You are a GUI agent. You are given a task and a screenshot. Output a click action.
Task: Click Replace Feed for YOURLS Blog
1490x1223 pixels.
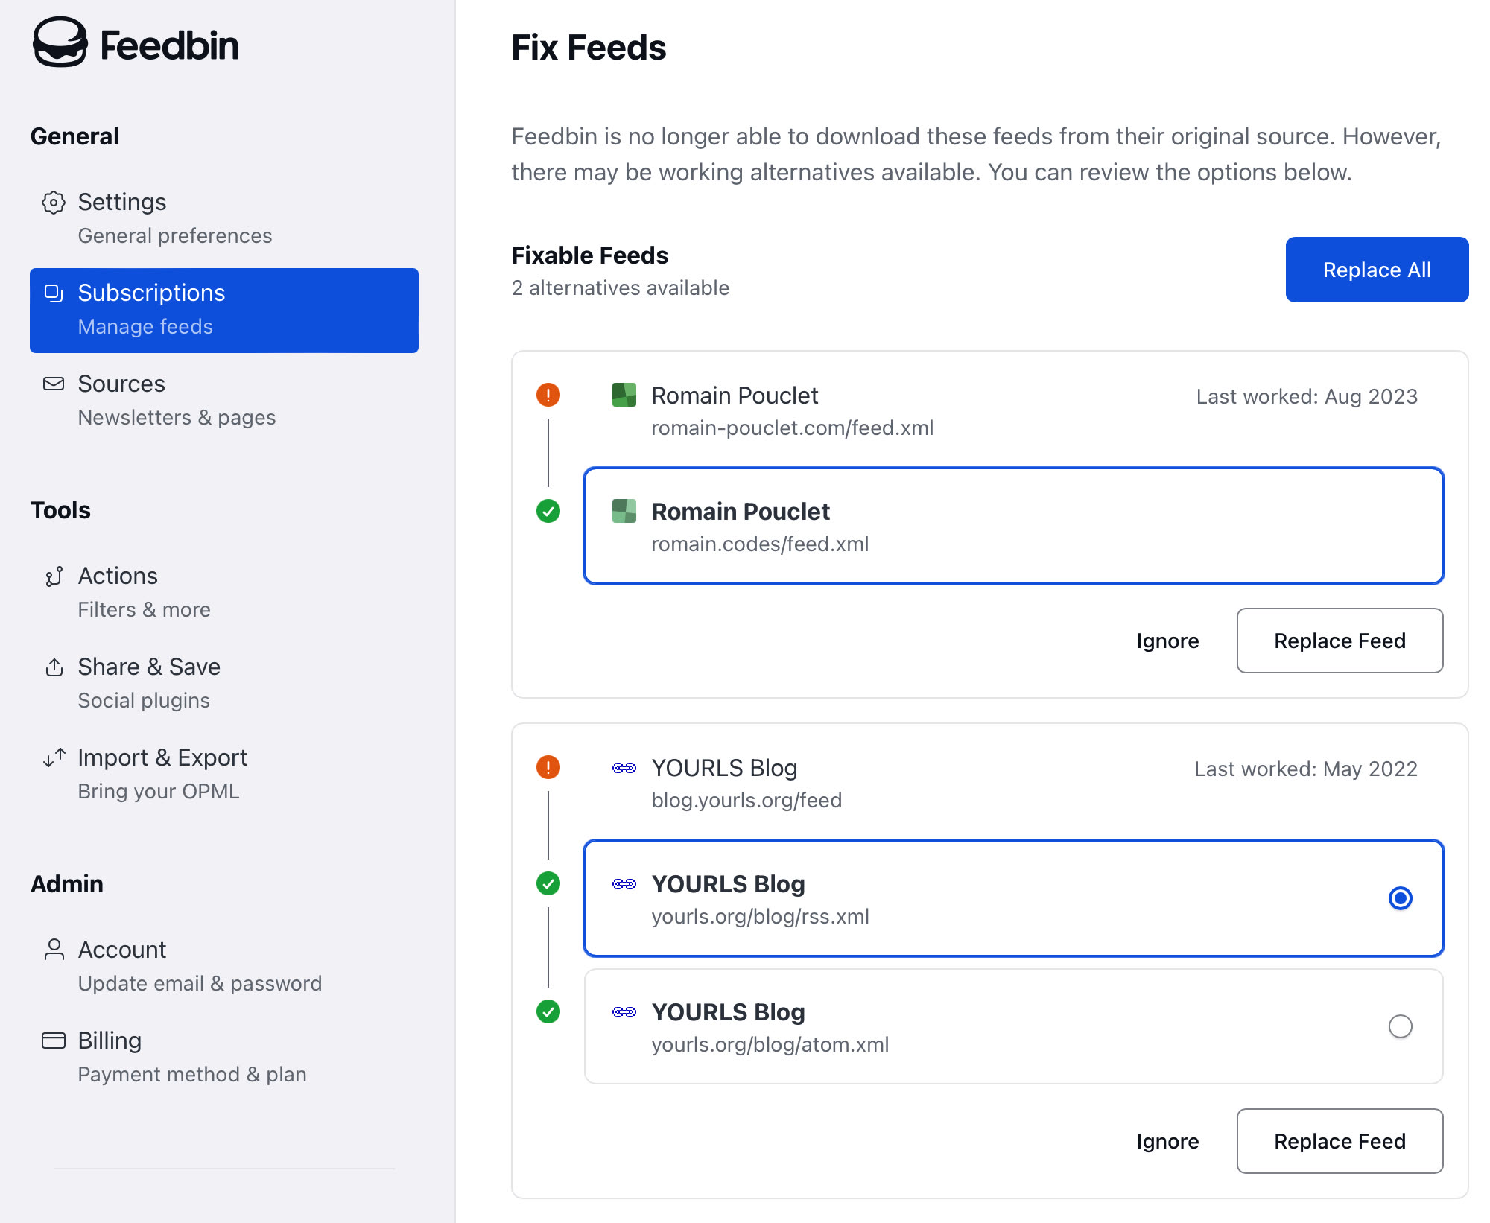1340,1141
